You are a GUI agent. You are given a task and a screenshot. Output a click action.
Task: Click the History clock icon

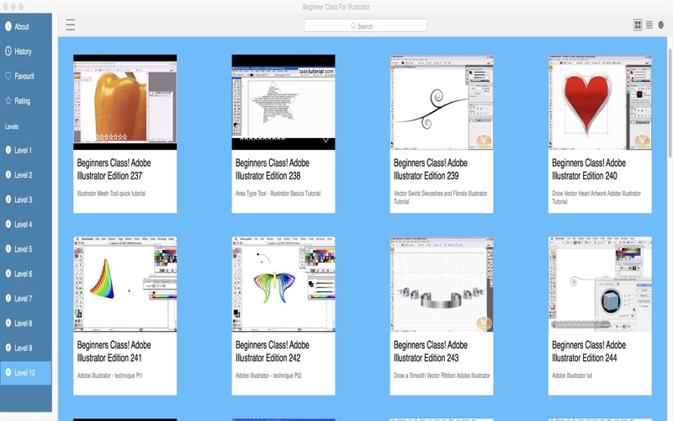[8, 51]
